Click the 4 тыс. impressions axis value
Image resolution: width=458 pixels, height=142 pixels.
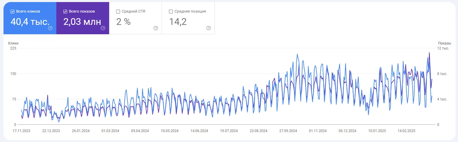point(442,99)
